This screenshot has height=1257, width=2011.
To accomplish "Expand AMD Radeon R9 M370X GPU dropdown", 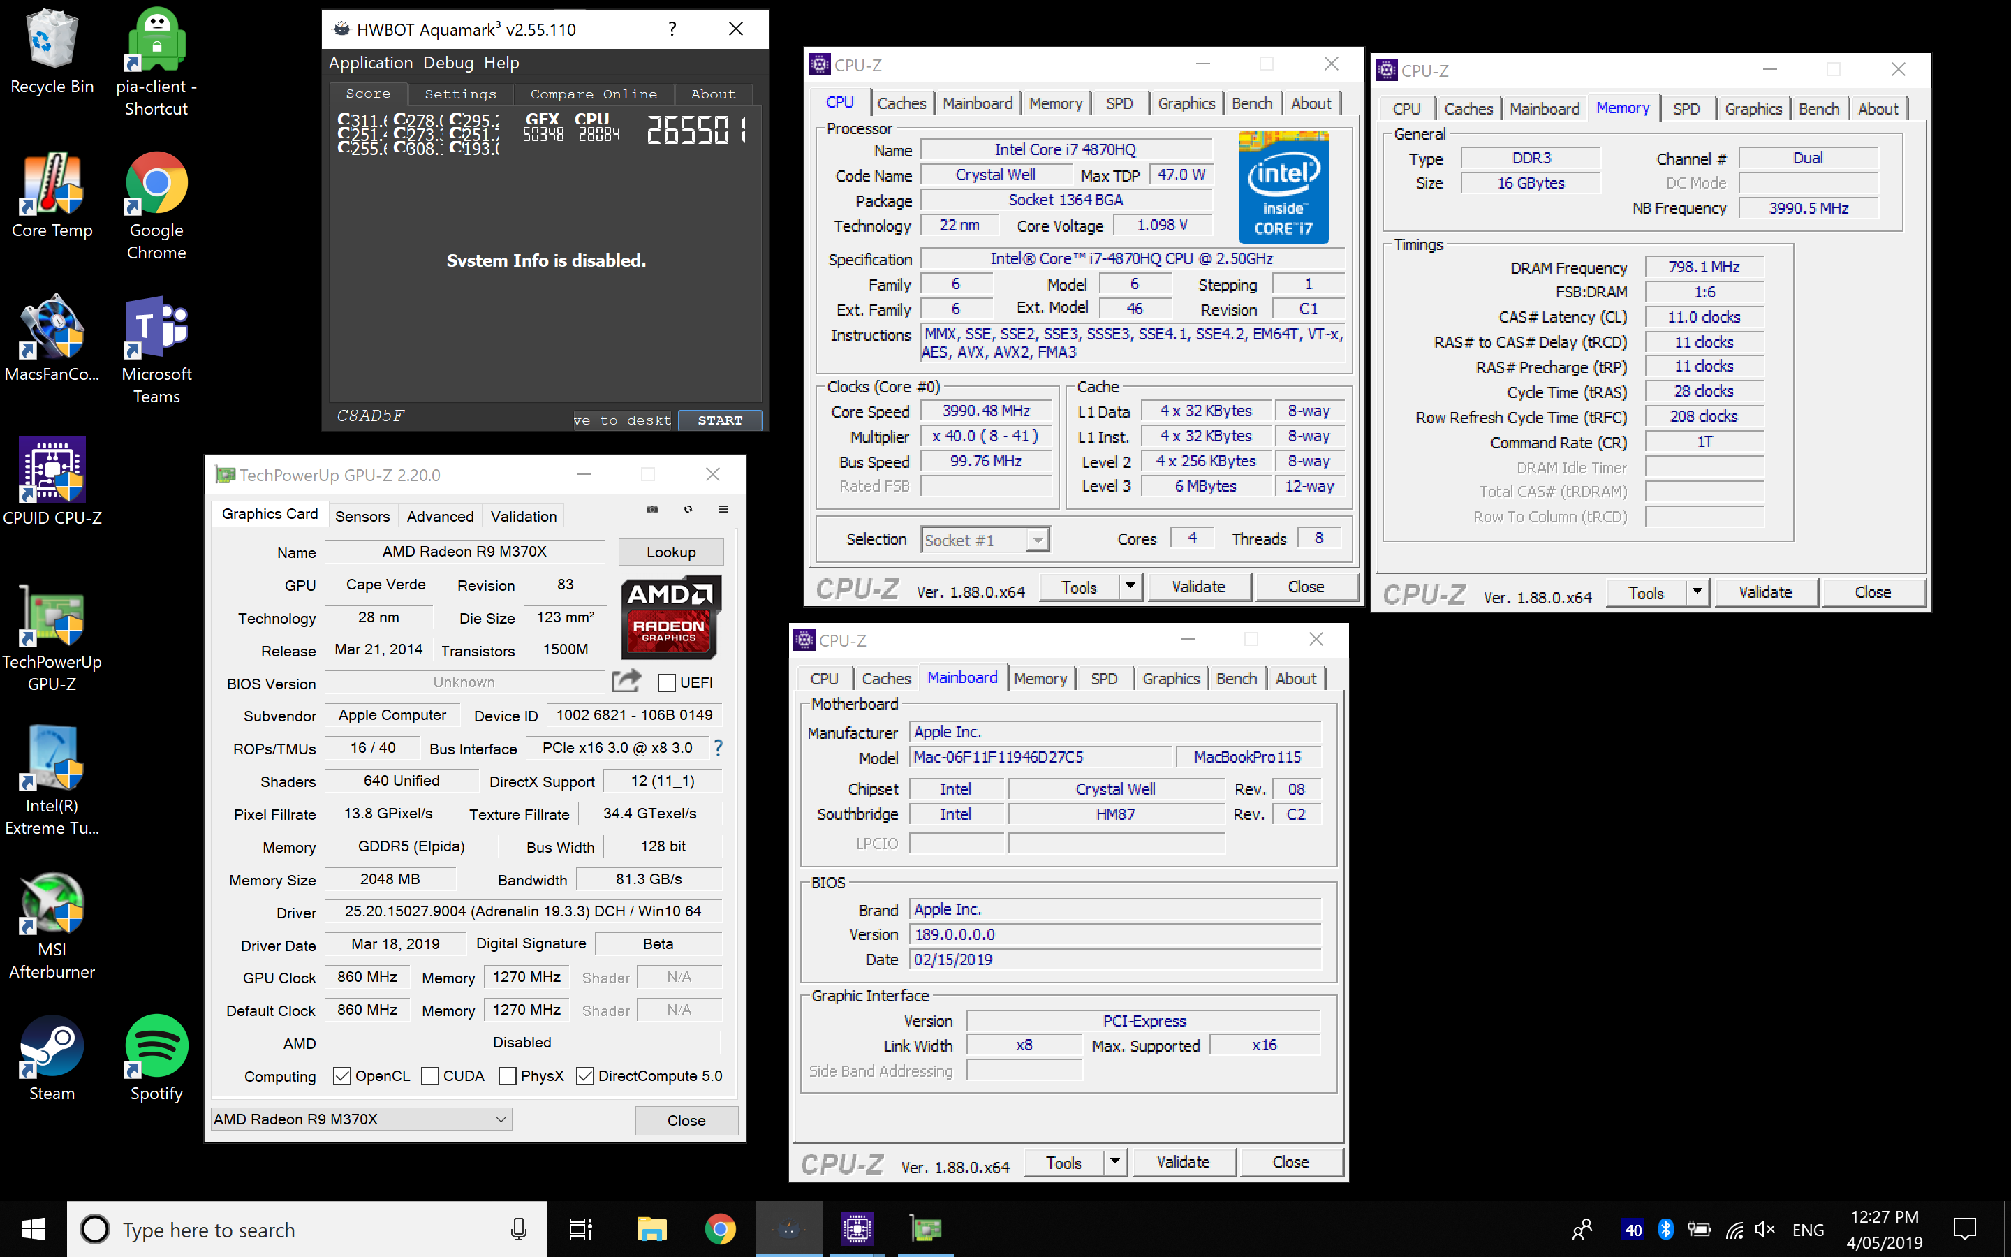I will click(x=362, y=1119).
